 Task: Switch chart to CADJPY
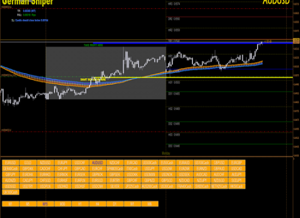28,180
